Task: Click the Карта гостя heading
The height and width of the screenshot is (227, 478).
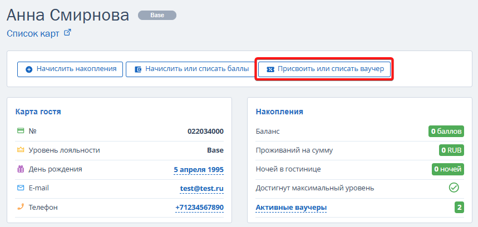Action: [38, 112]
